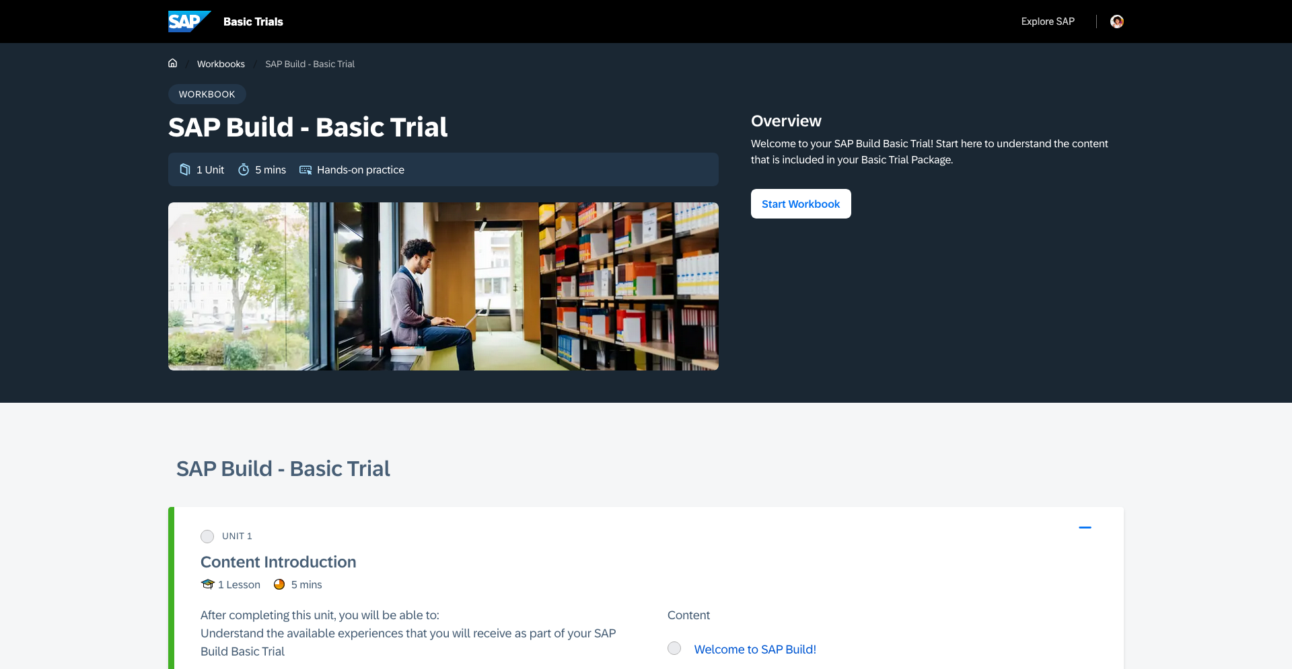The width and height of the screenshot is (1292, 669).
Task: Click the 1 Unit book icon
Action: [x=185, y=169]
